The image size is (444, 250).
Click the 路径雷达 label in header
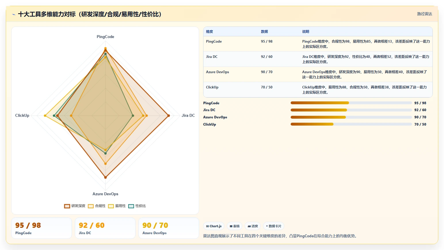[425, 14]
